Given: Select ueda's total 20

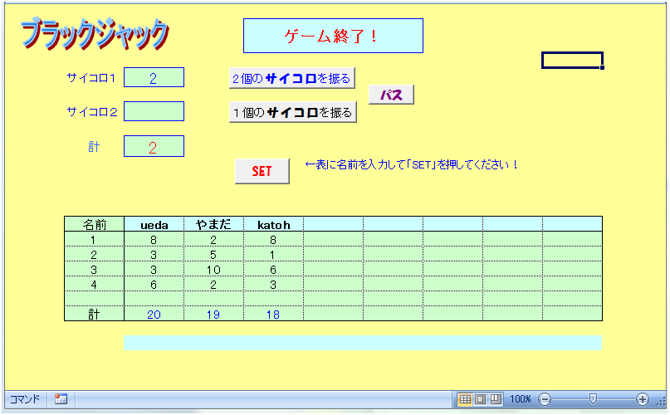Looking at the screenshot, I should [x=154, y=313].
